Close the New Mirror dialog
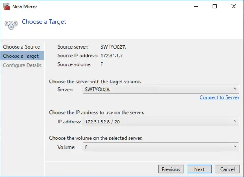244x177 pixels. pos(234,7)
